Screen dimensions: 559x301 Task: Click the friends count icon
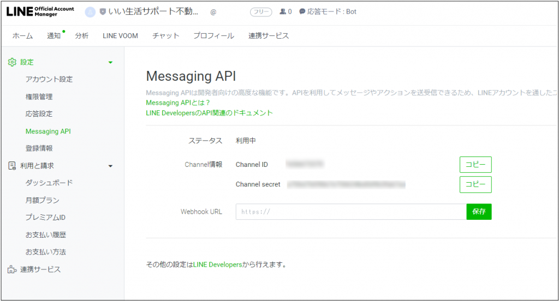(283, 12)
